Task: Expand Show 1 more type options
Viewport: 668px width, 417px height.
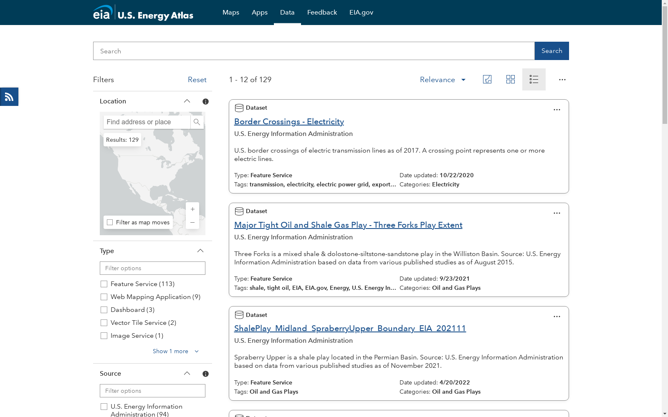Action: [175, 351]
